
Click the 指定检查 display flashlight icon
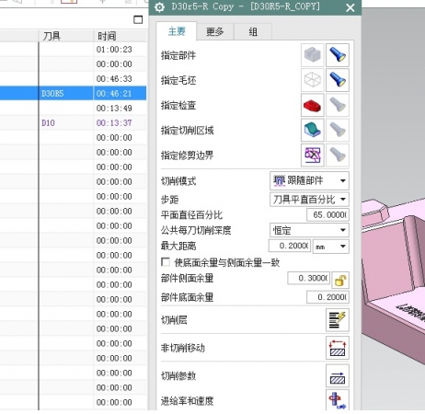click(x=338, y=105)
